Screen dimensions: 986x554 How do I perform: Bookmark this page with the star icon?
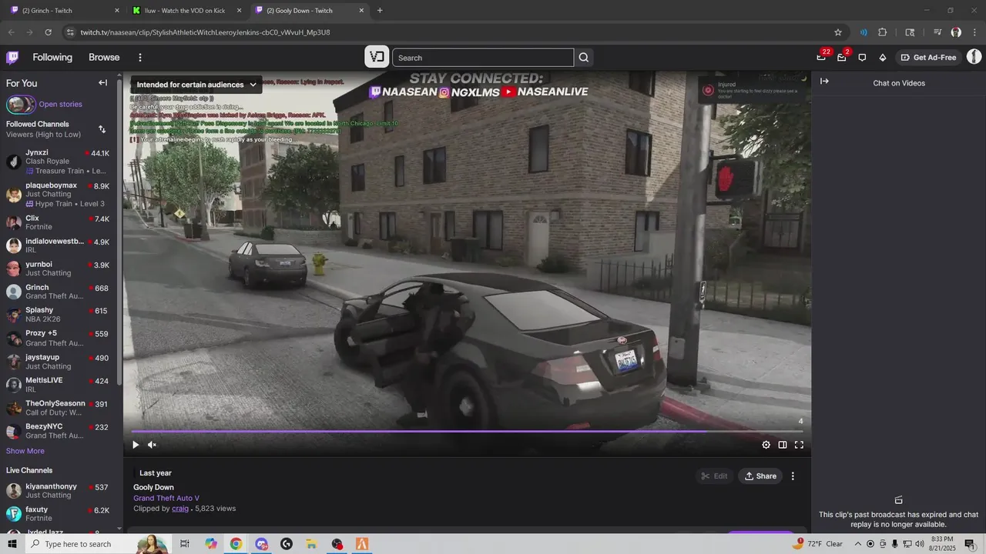[x=838, y=32]
